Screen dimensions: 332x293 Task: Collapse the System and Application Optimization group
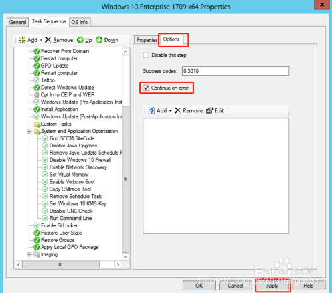pyautogui.click(x=29, y=131)
